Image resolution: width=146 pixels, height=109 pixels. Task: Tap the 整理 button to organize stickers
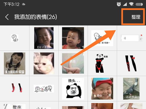[x=136, y=17]
